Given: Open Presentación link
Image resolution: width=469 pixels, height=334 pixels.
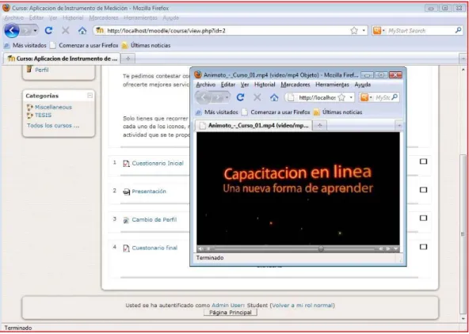Looking at the screenshot, I should click(149, 192).
